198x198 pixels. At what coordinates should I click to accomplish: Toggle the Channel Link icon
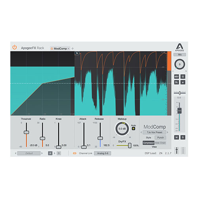click(74, 153)
